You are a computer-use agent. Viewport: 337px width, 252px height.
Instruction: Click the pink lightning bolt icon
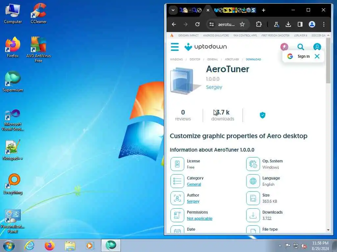[x=284, y=47]
